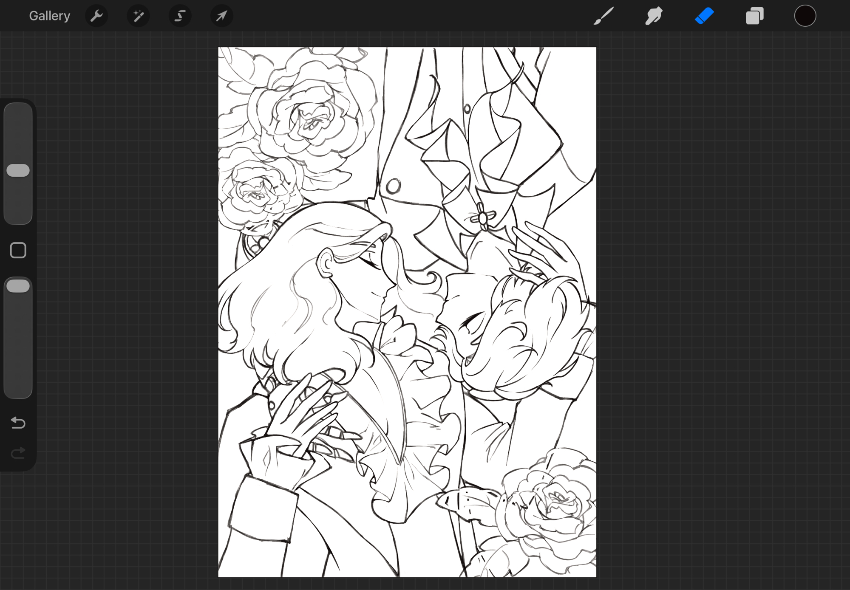Tap the long-haired character's ear
Image resolution: width=850 pixels, height=590 pixels.
click(326, 263)
